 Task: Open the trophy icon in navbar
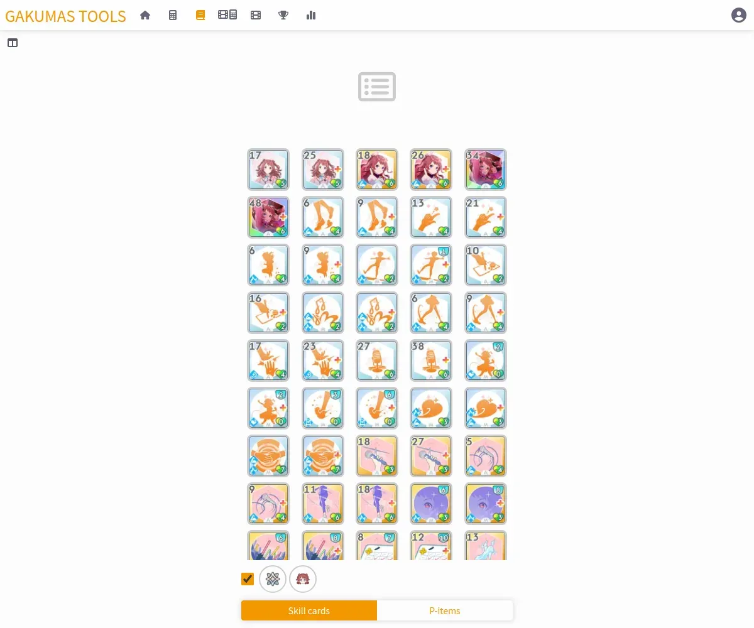click(x=283, y=15)
